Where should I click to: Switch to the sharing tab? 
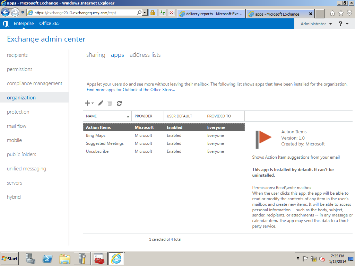(x=96, y=55)
